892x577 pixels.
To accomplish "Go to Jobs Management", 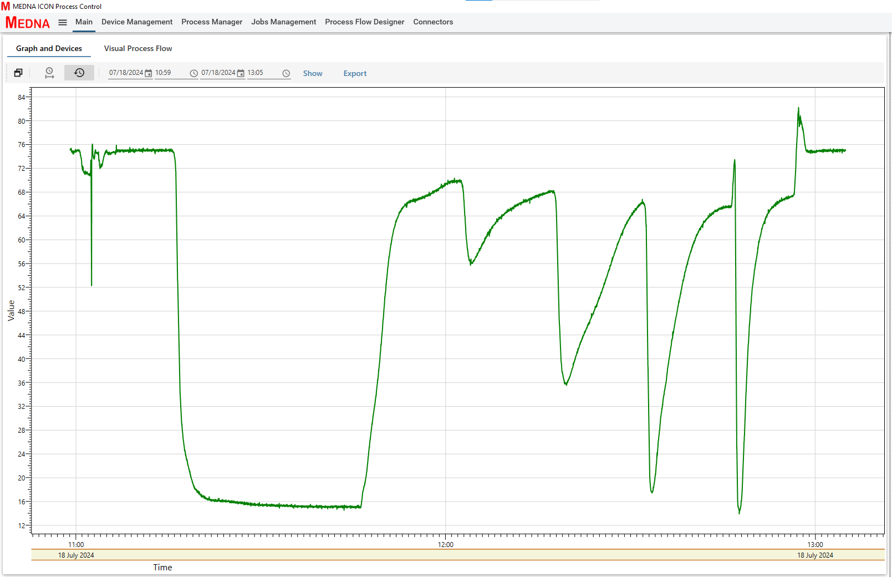I will pyautogui.click(x=283, y=22).
